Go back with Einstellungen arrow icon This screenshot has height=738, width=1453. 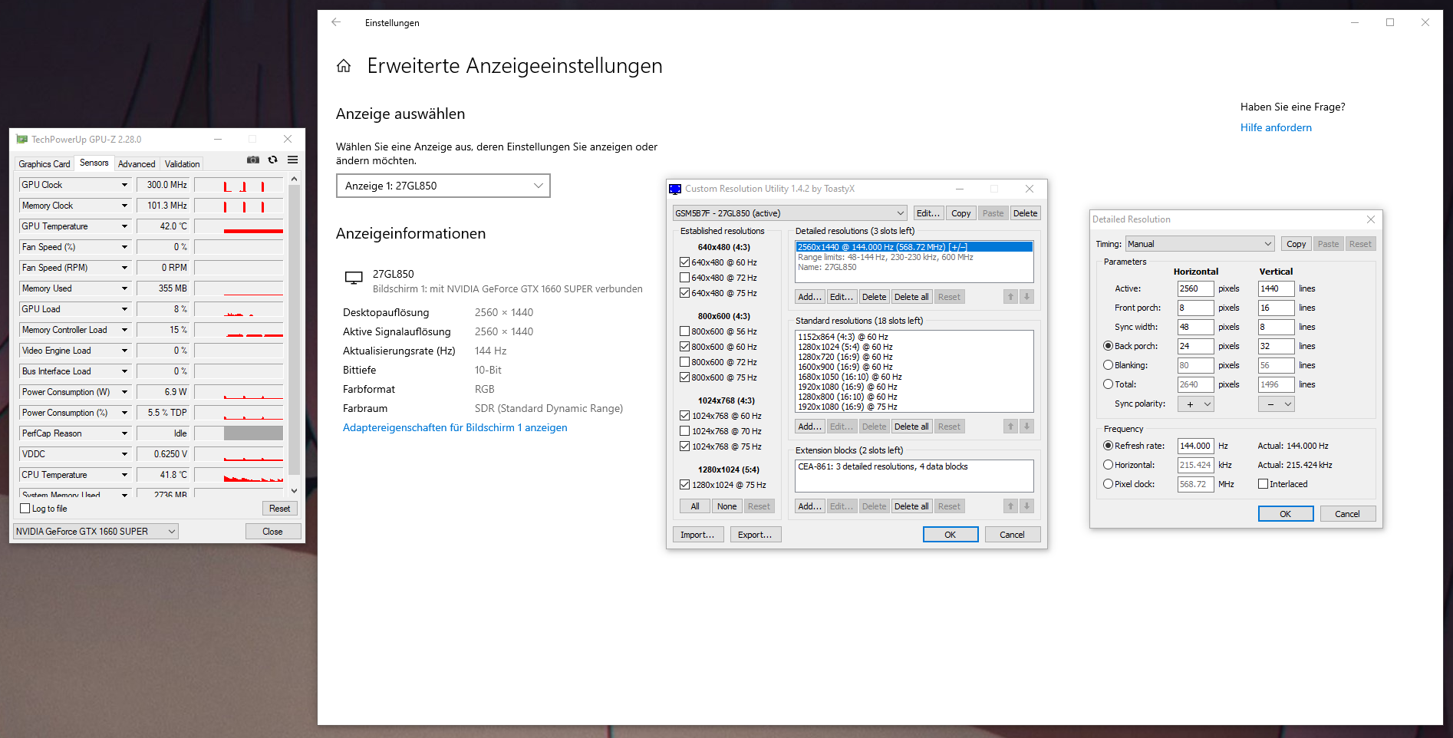tap(336, 22)
